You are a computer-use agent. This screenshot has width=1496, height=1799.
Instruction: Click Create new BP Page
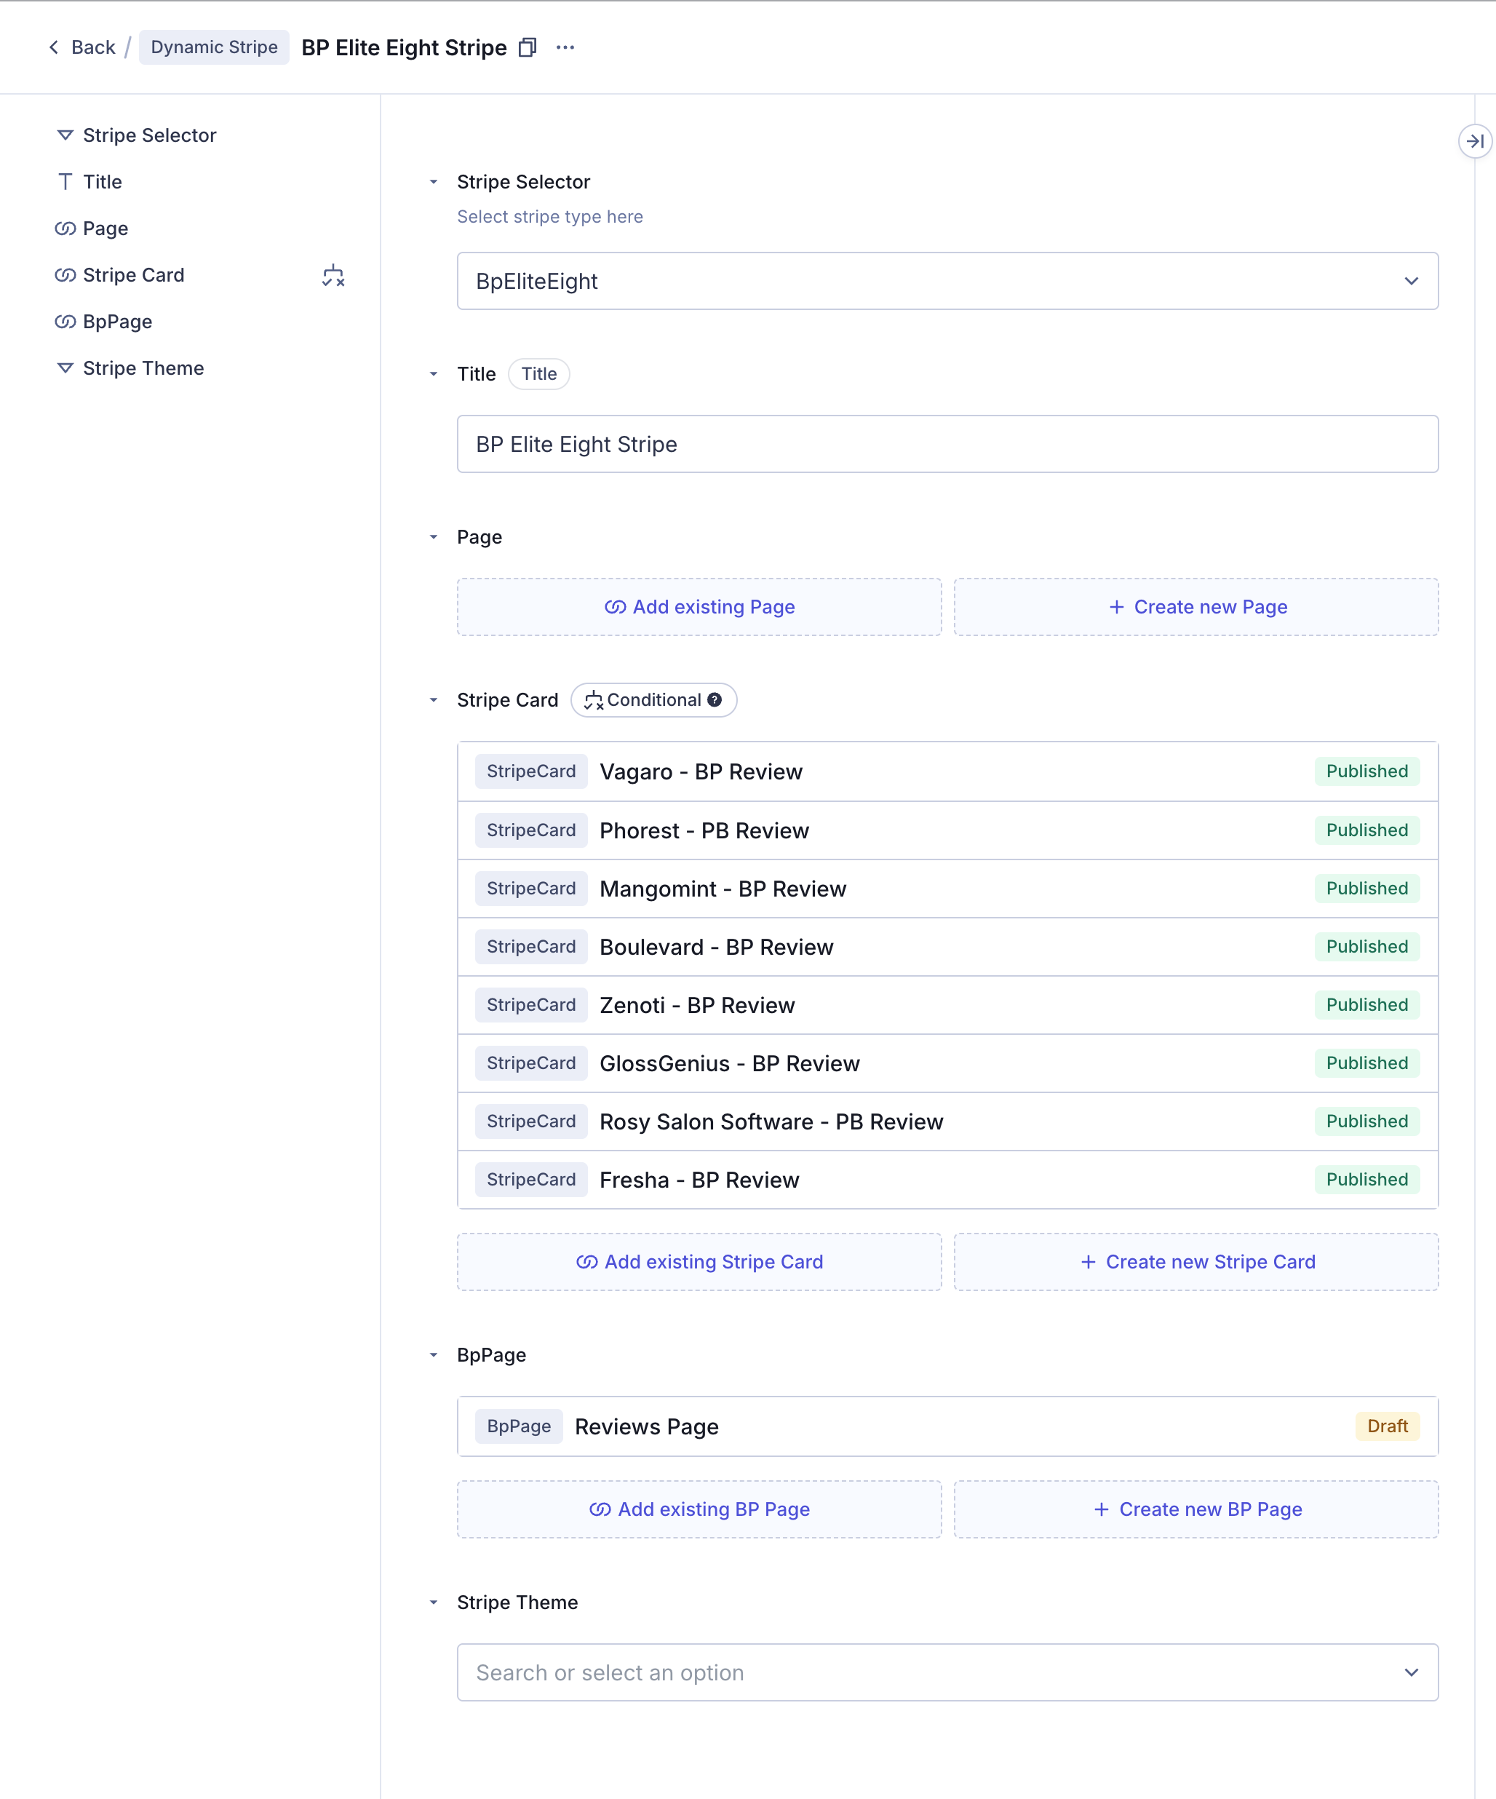[x=1195, y=1509]
